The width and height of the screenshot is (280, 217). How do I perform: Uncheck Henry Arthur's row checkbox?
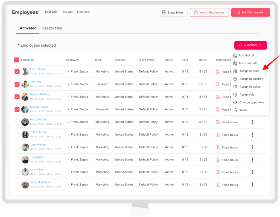17,72
